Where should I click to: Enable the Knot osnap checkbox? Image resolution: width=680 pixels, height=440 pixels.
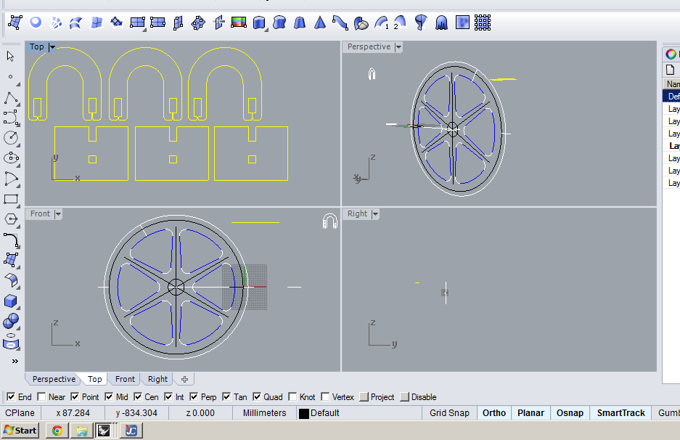coord(292,396)
